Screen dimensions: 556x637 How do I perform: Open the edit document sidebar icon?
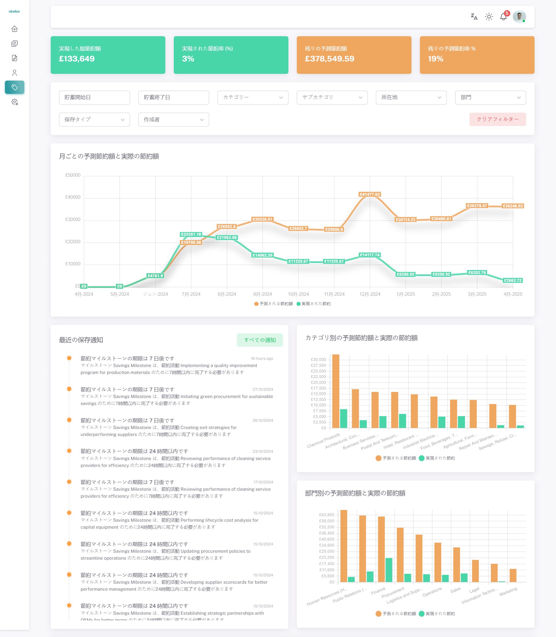click(x=14, y=58)
